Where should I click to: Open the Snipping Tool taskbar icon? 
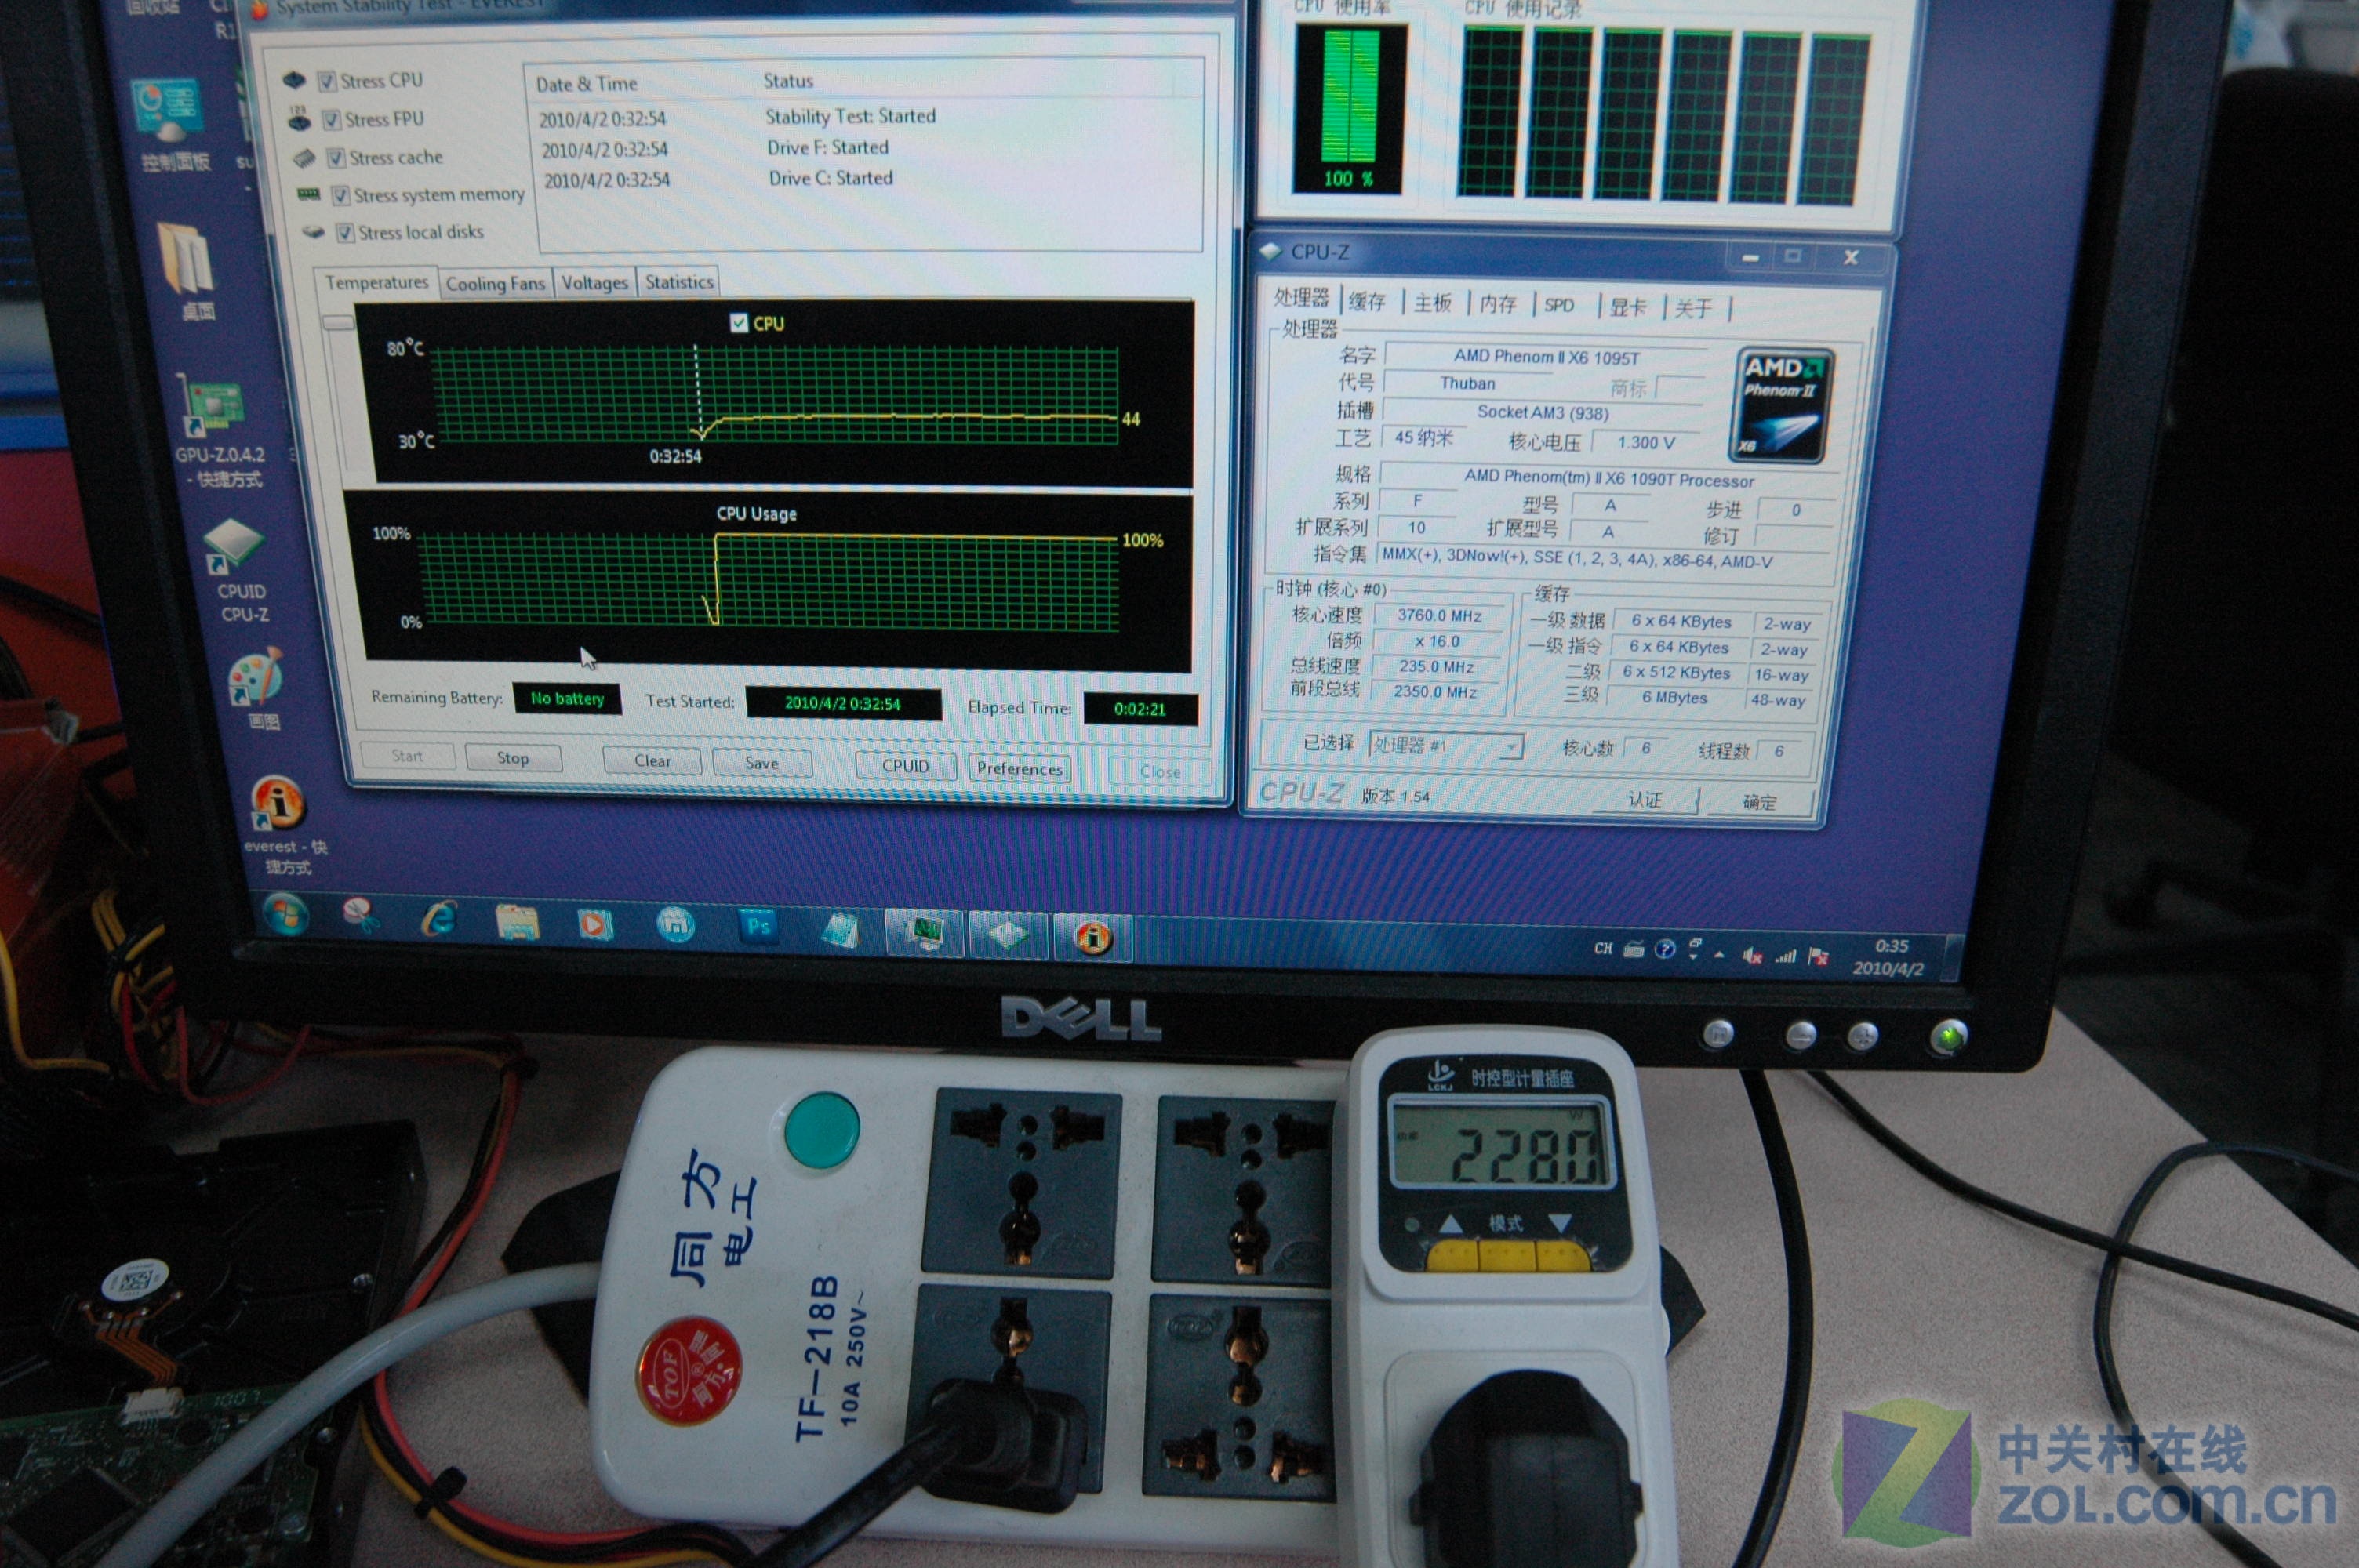click(361, 916)
